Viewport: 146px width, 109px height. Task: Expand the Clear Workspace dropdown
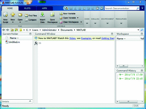[x=81, y=22]
